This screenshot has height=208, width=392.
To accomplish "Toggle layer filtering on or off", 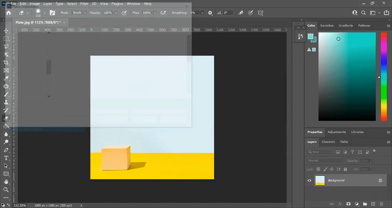I will click(374, 151).
